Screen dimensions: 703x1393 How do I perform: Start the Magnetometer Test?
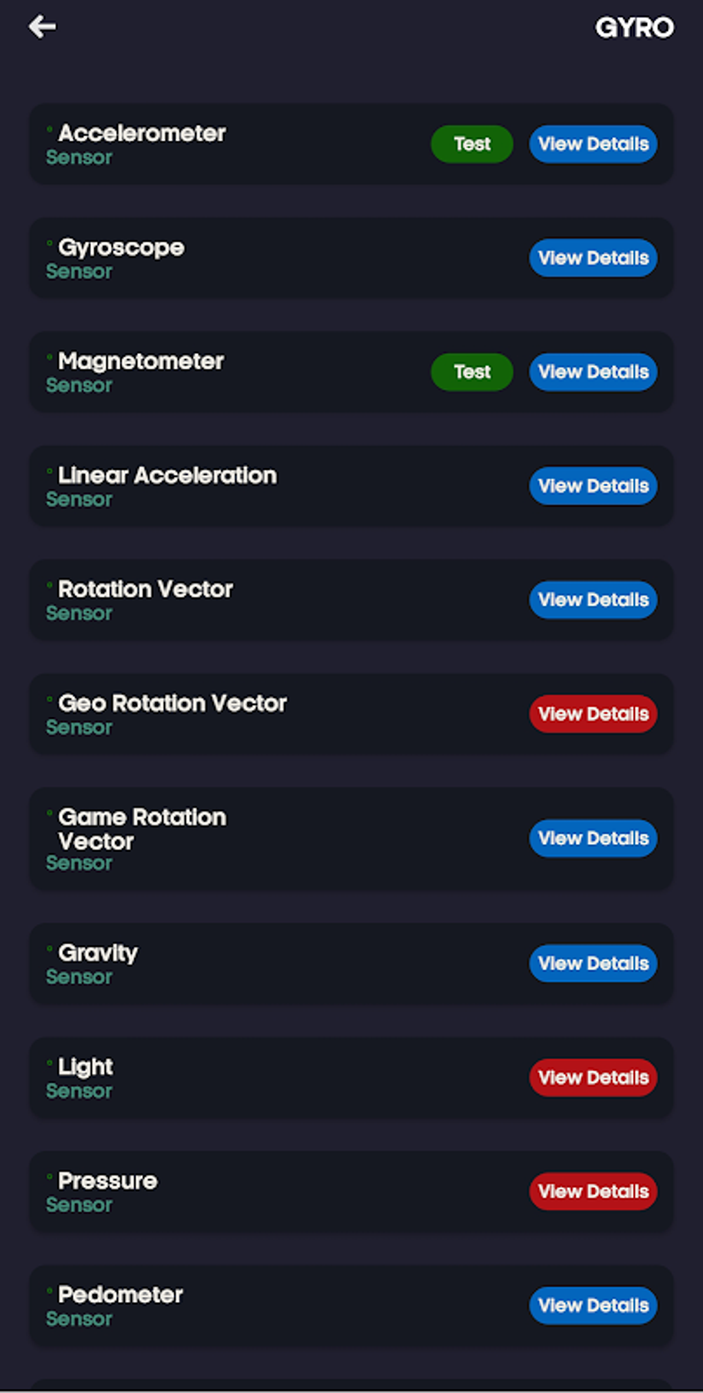[x=471, y=372]
